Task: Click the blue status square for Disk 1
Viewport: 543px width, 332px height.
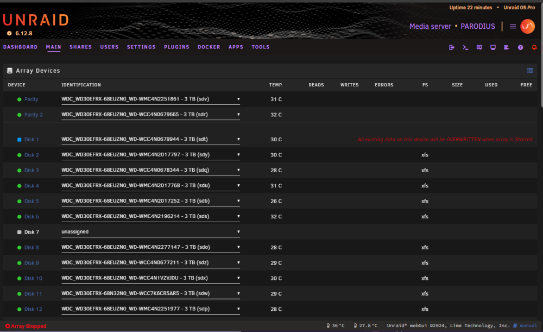Action: click(x=20, y=140)
